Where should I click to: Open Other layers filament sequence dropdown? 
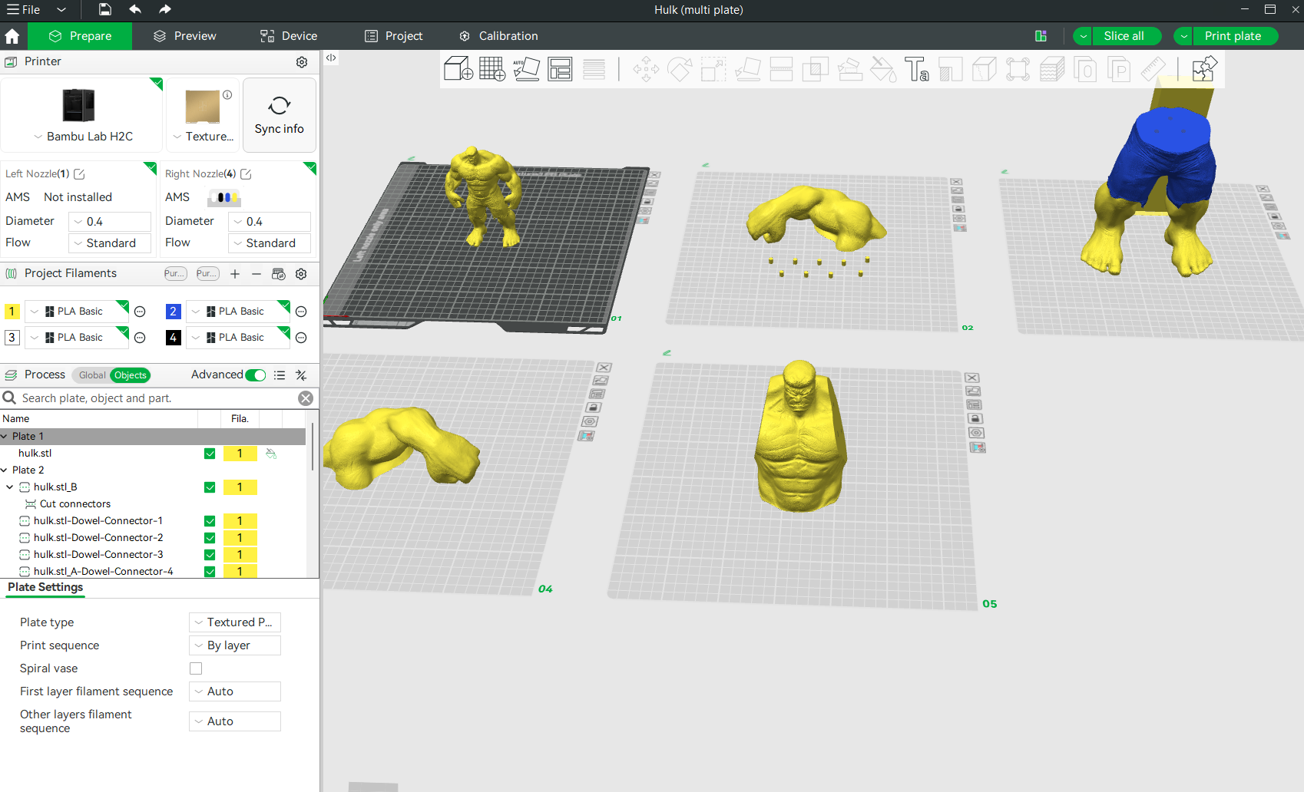pos(235,721)
